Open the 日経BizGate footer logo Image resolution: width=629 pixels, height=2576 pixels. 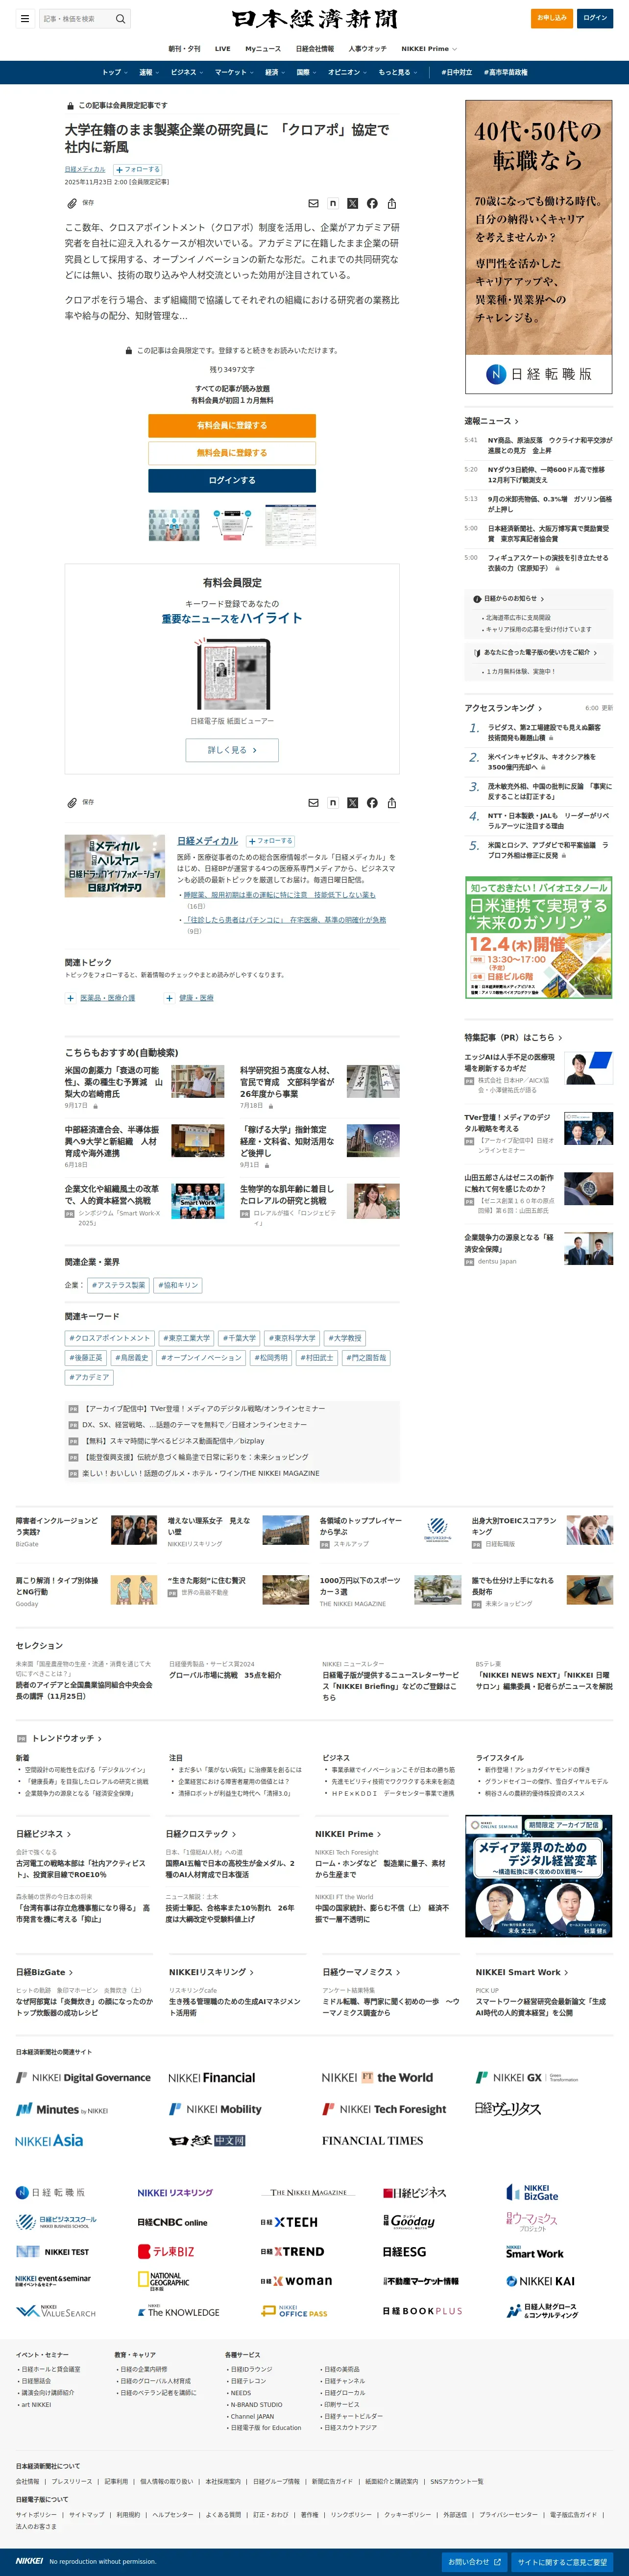[532, 2192]
